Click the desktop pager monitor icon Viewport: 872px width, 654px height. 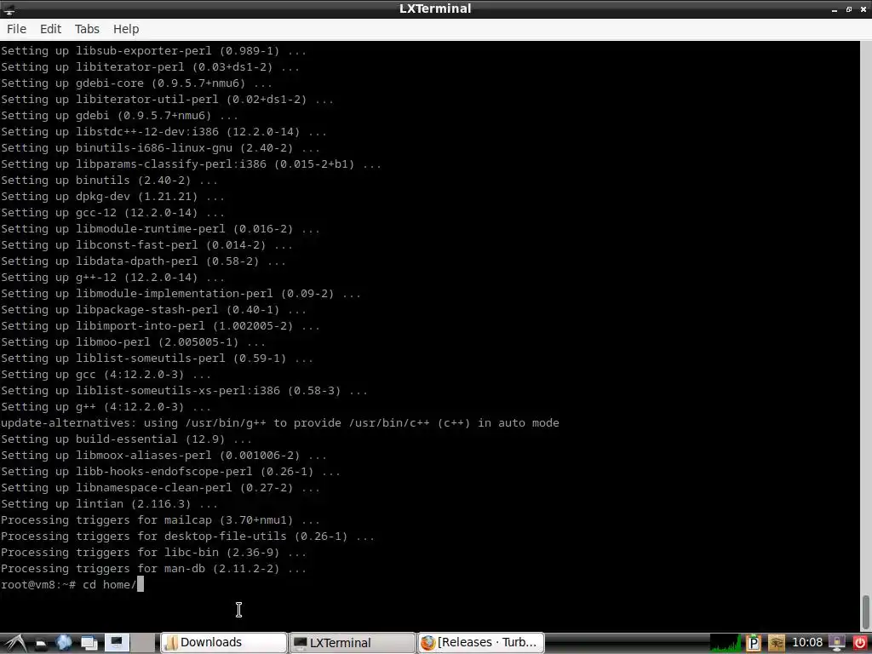117,642
